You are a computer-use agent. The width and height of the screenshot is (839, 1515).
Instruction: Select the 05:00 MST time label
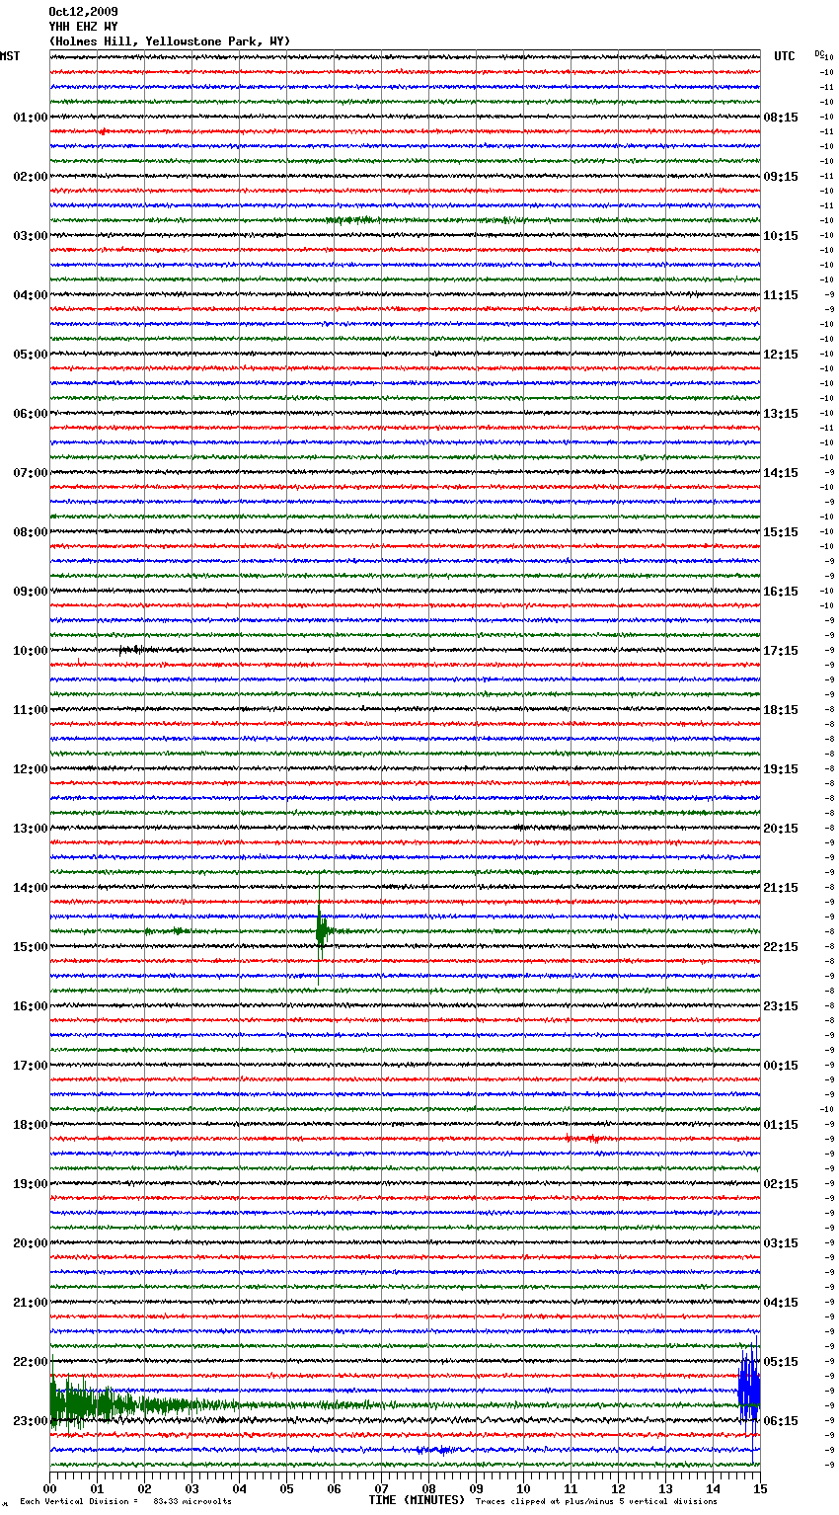tap(31, 355)
